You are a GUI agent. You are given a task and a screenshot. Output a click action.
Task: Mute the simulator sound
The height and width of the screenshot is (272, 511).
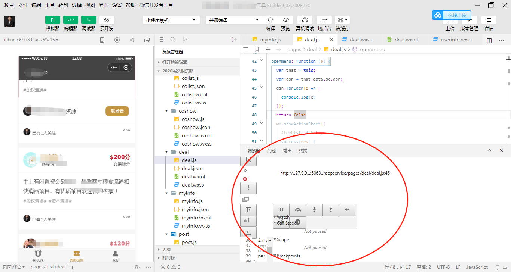click(132, 40)
